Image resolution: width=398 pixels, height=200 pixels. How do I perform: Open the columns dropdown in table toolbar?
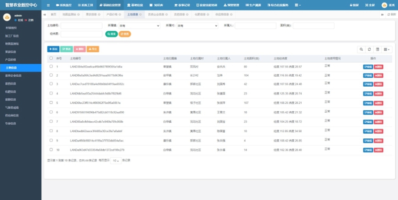[x=387, y=50]
